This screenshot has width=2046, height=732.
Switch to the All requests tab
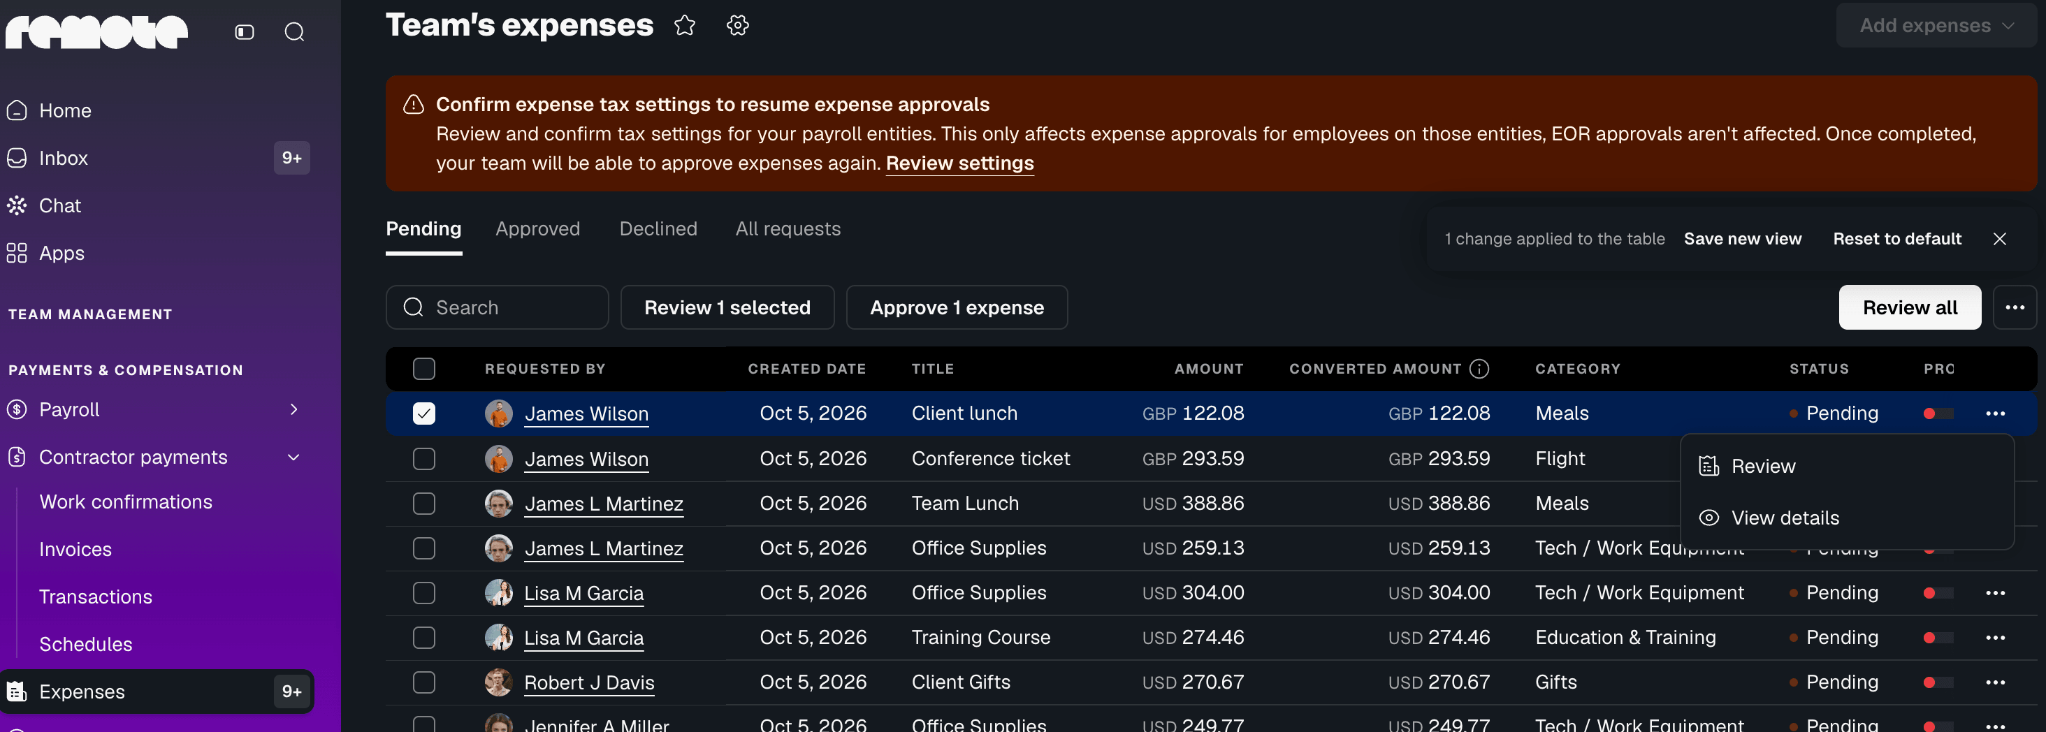pos(788,228)
